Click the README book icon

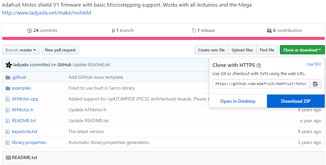pyautogui.click(x=8, y=158)
